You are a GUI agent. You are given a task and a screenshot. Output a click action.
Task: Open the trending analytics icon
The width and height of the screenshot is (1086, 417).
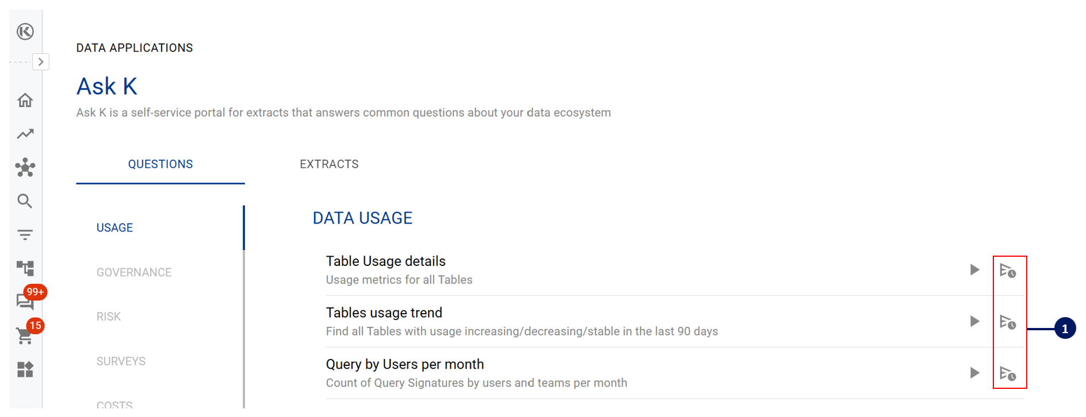point(25,134)
